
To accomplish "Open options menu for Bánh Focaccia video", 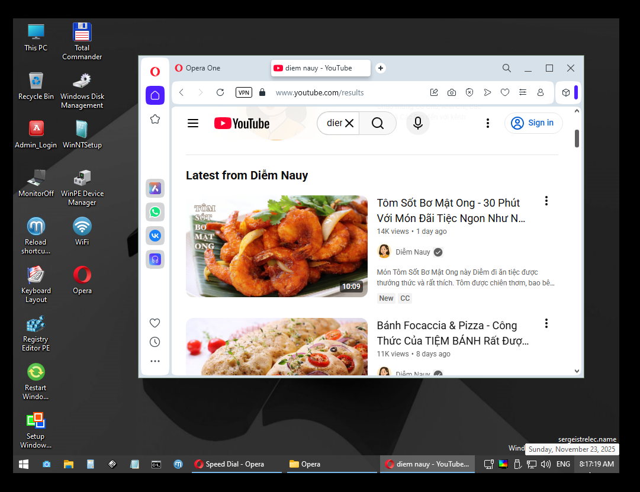I will 546,323.
